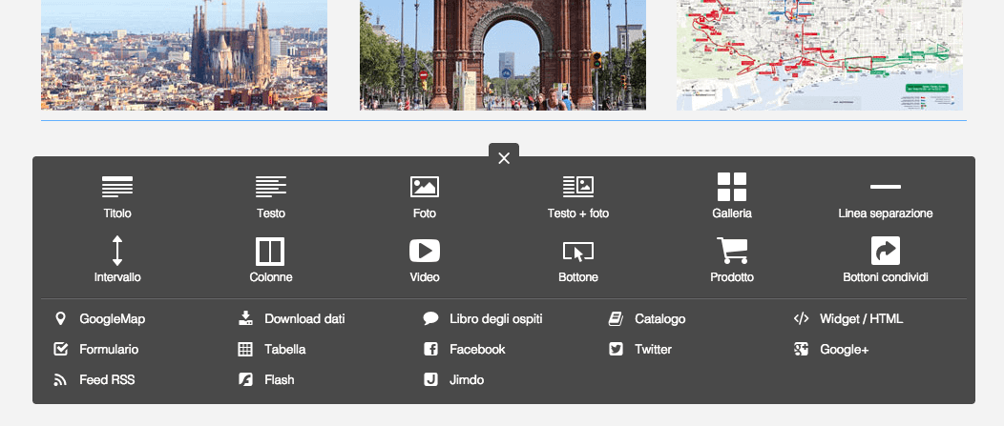1004x426 pixels.
Task: Insert Bottoni condividi share buttons
Action: tap(886, 259)
